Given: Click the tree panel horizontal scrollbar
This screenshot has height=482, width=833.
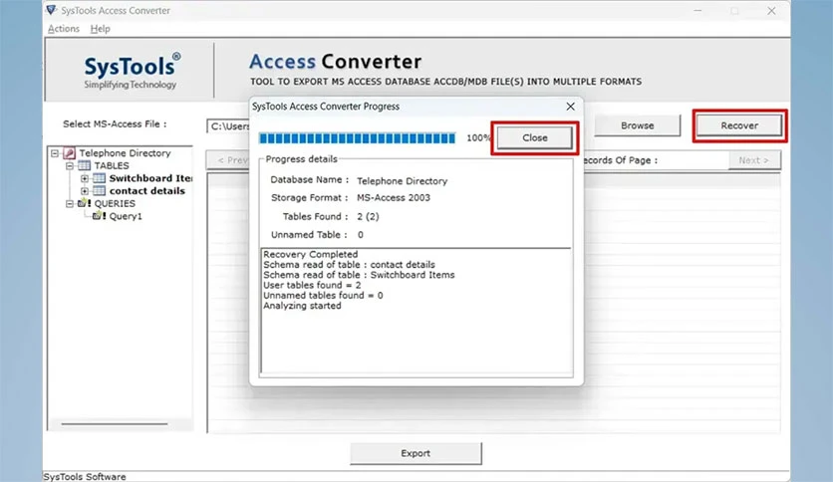Looking at the screenshot, I should 115,424.
